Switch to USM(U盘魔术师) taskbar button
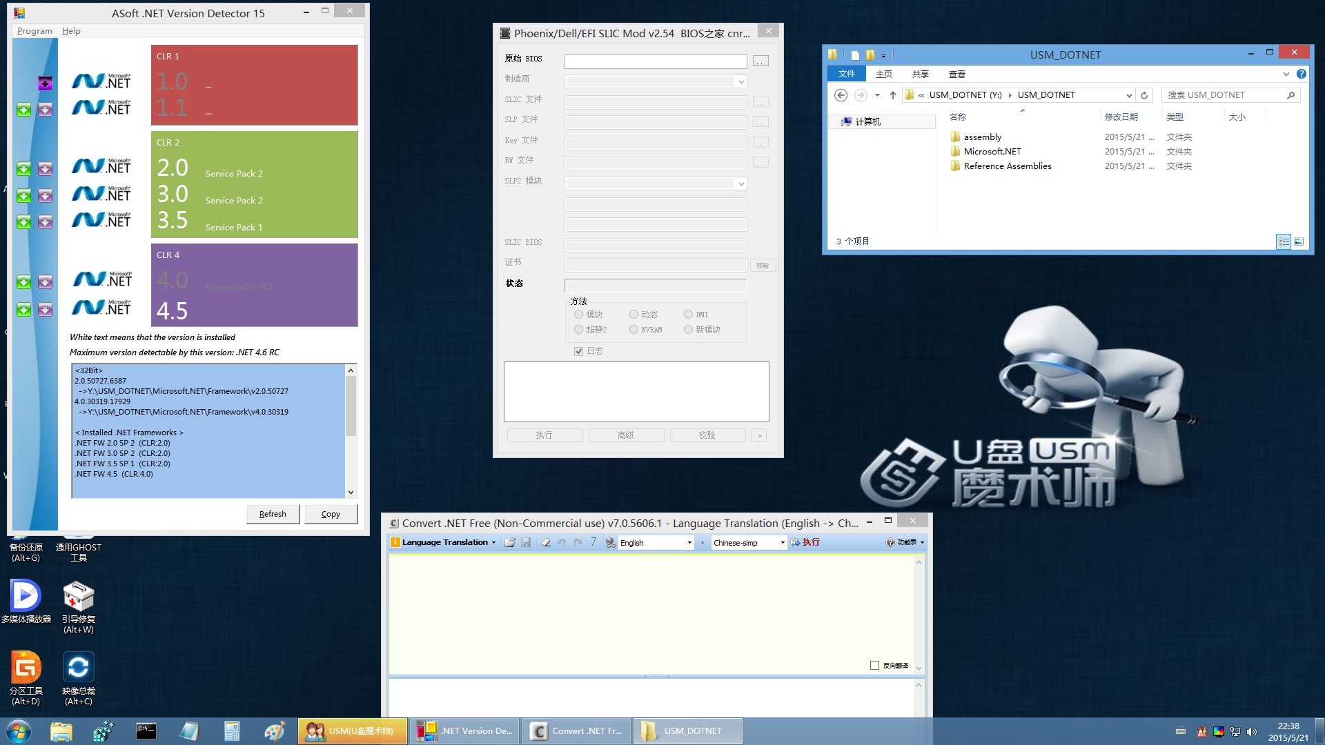1325x745 pixels. coord(352,731)
